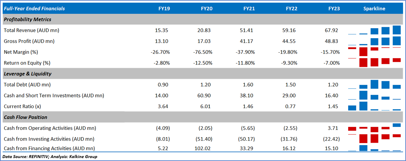
Task: Select FY21 Cash and Short Term Investments 38.10
Action: pos(249,96)
